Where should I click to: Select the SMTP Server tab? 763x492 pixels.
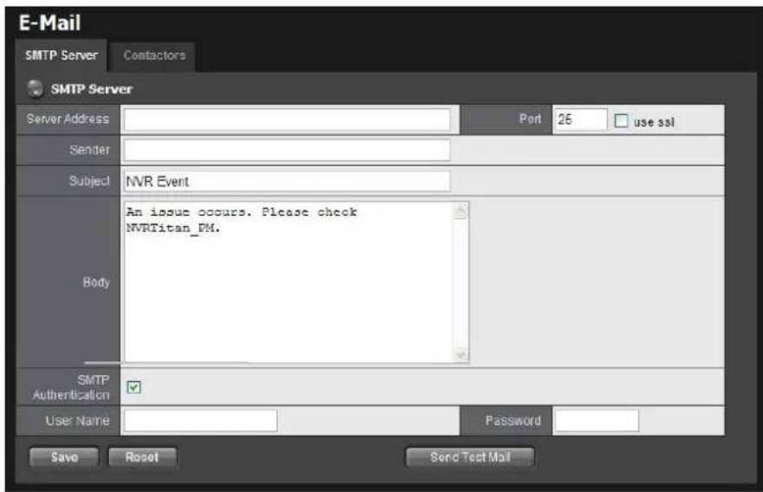tap(61, 55)
